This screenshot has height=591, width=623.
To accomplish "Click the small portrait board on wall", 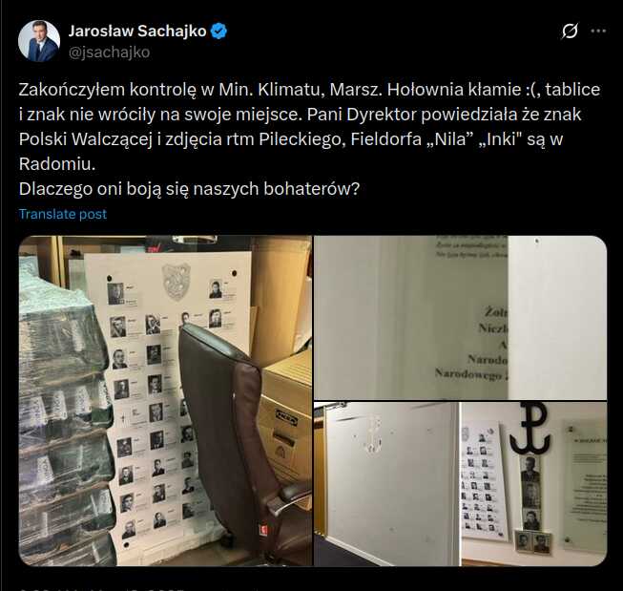I will (x=484, y=482).
